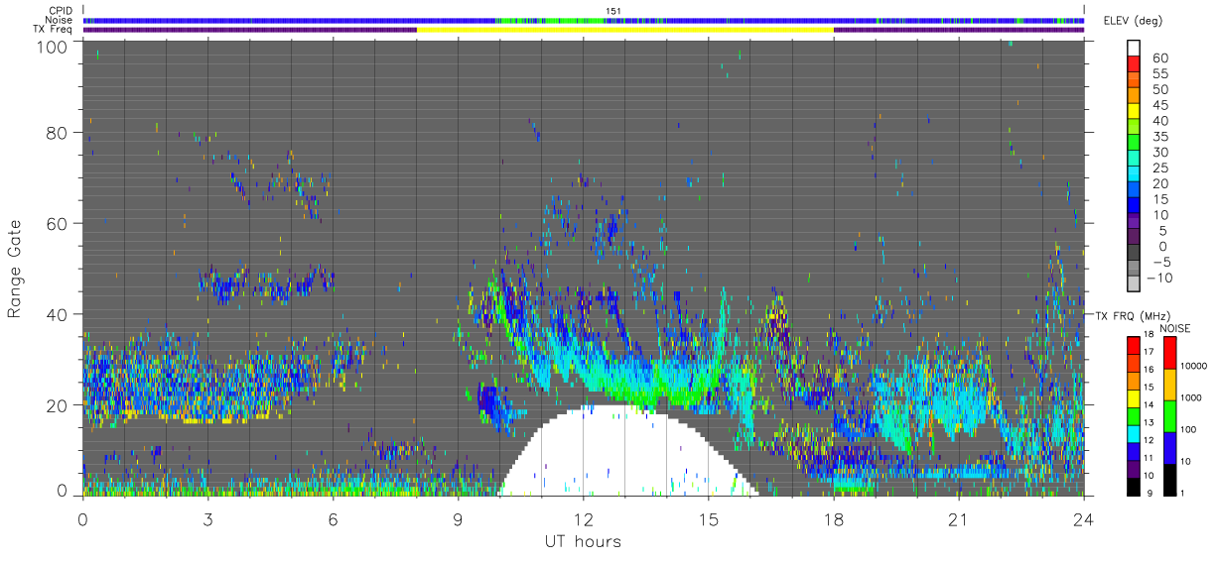The image size is (1219, 562).
Task: Pick the white top box of the ELEV colorbar
Action: 1134,48
